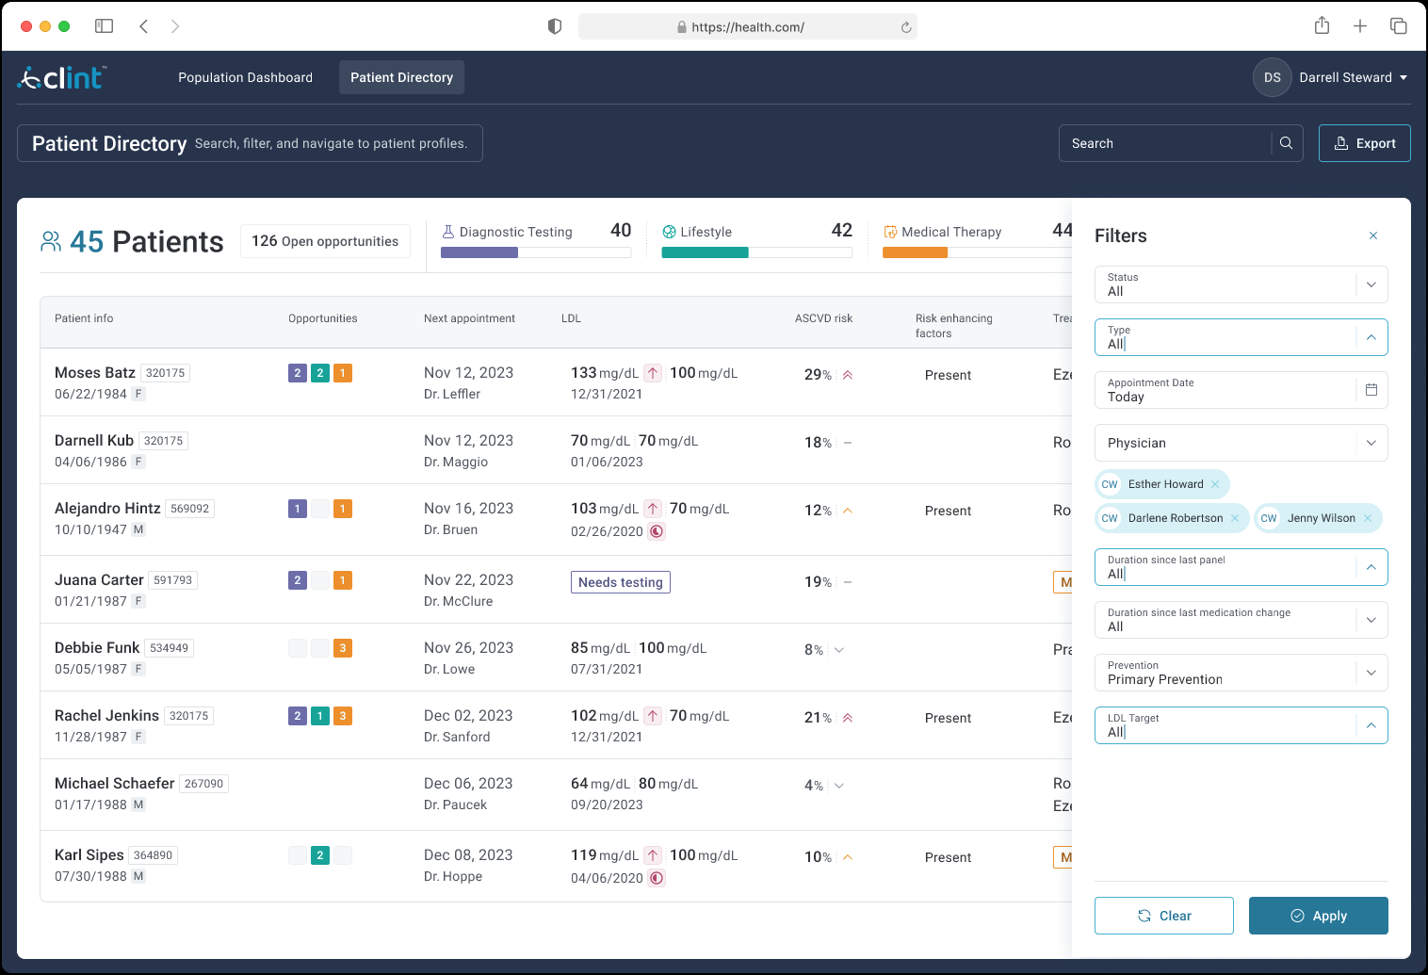Select the Patient Directory tab
The height and width of the screenshot is (975, 1428).
pyautogui.click(x=401, y=77)
